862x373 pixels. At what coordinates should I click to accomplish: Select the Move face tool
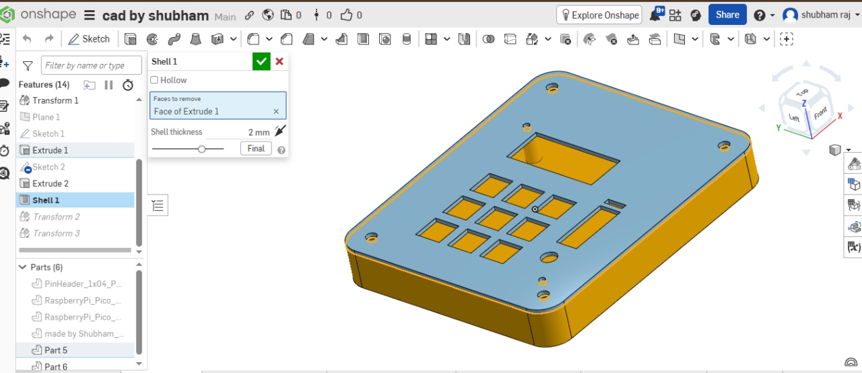(632, 39)
